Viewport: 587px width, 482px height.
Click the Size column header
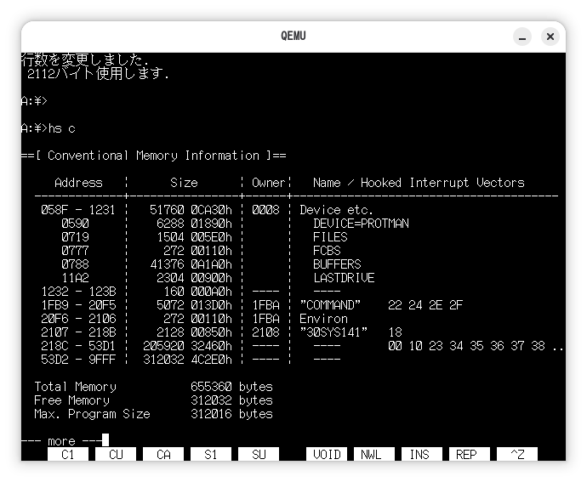click(184, 183)
